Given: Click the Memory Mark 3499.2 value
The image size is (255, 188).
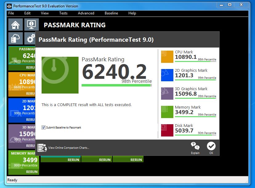Looking at the screenshot, I should [184, 112].
